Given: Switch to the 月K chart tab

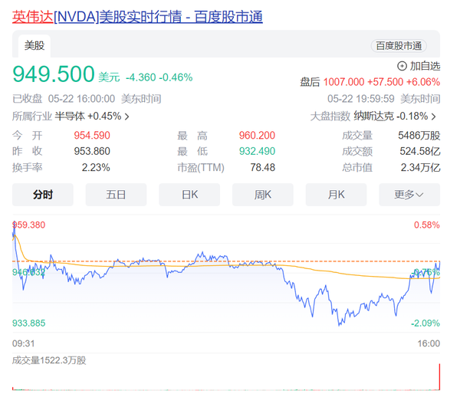Looking at the screenshot, I should (337, 195).
